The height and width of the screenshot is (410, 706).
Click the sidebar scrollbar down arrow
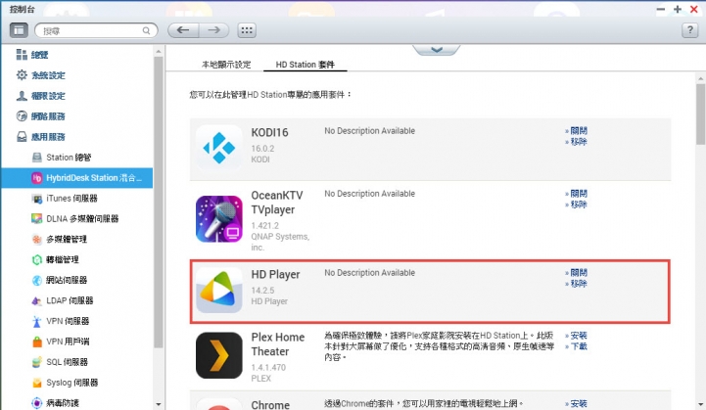[x=158, y=404]
